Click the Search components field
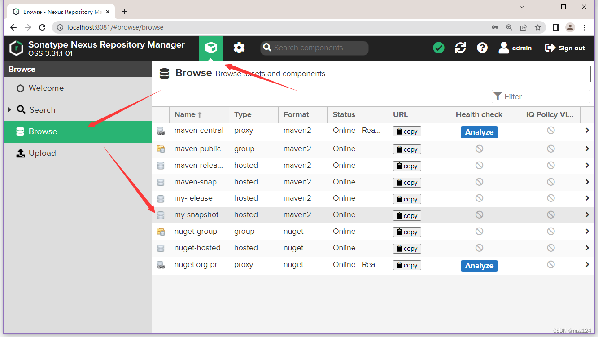The width and height of the screenshot is (598, 337). 314,48
